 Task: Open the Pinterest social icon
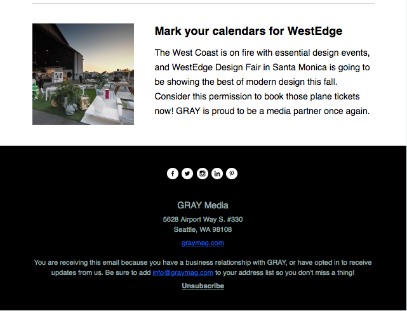[x=232, y=174]
